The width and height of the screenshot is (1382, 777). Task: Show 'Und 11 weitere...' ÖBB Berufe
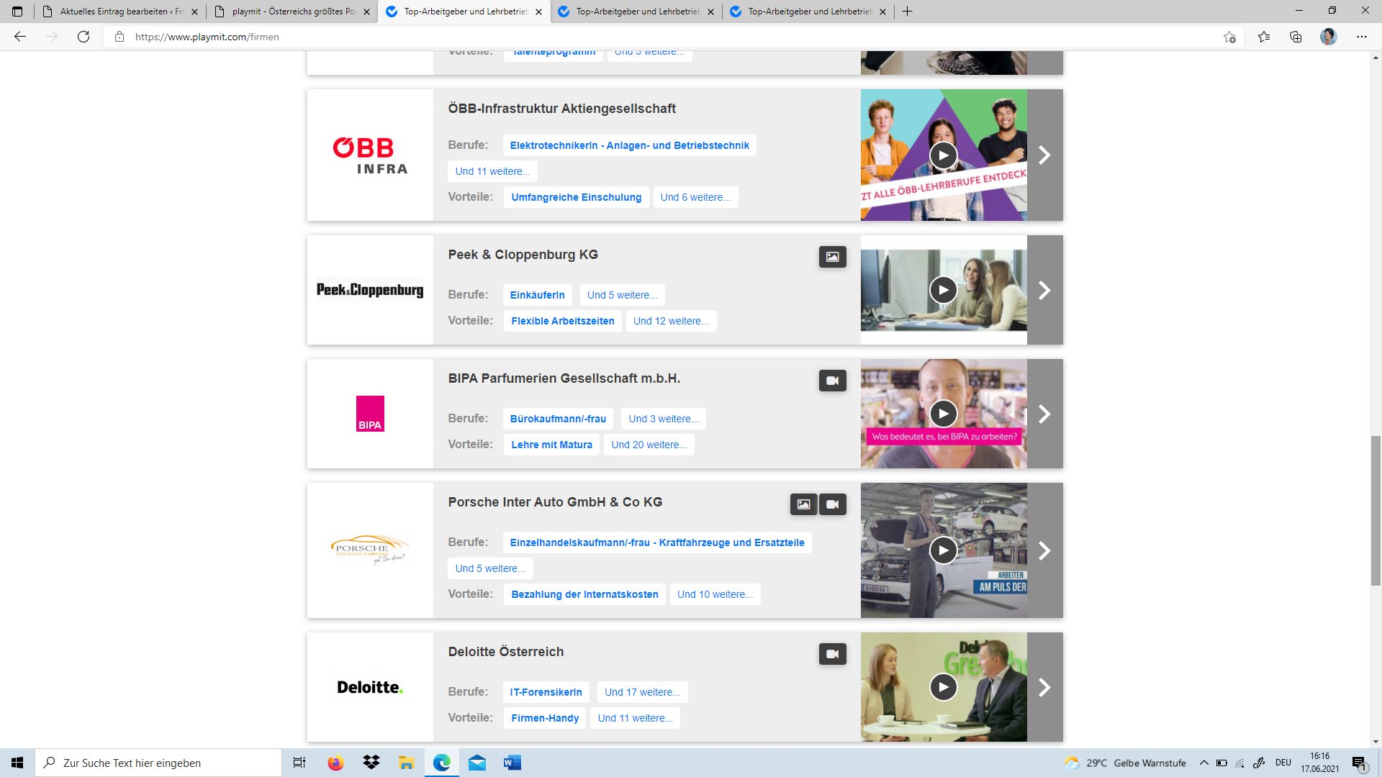coord(492,171)
